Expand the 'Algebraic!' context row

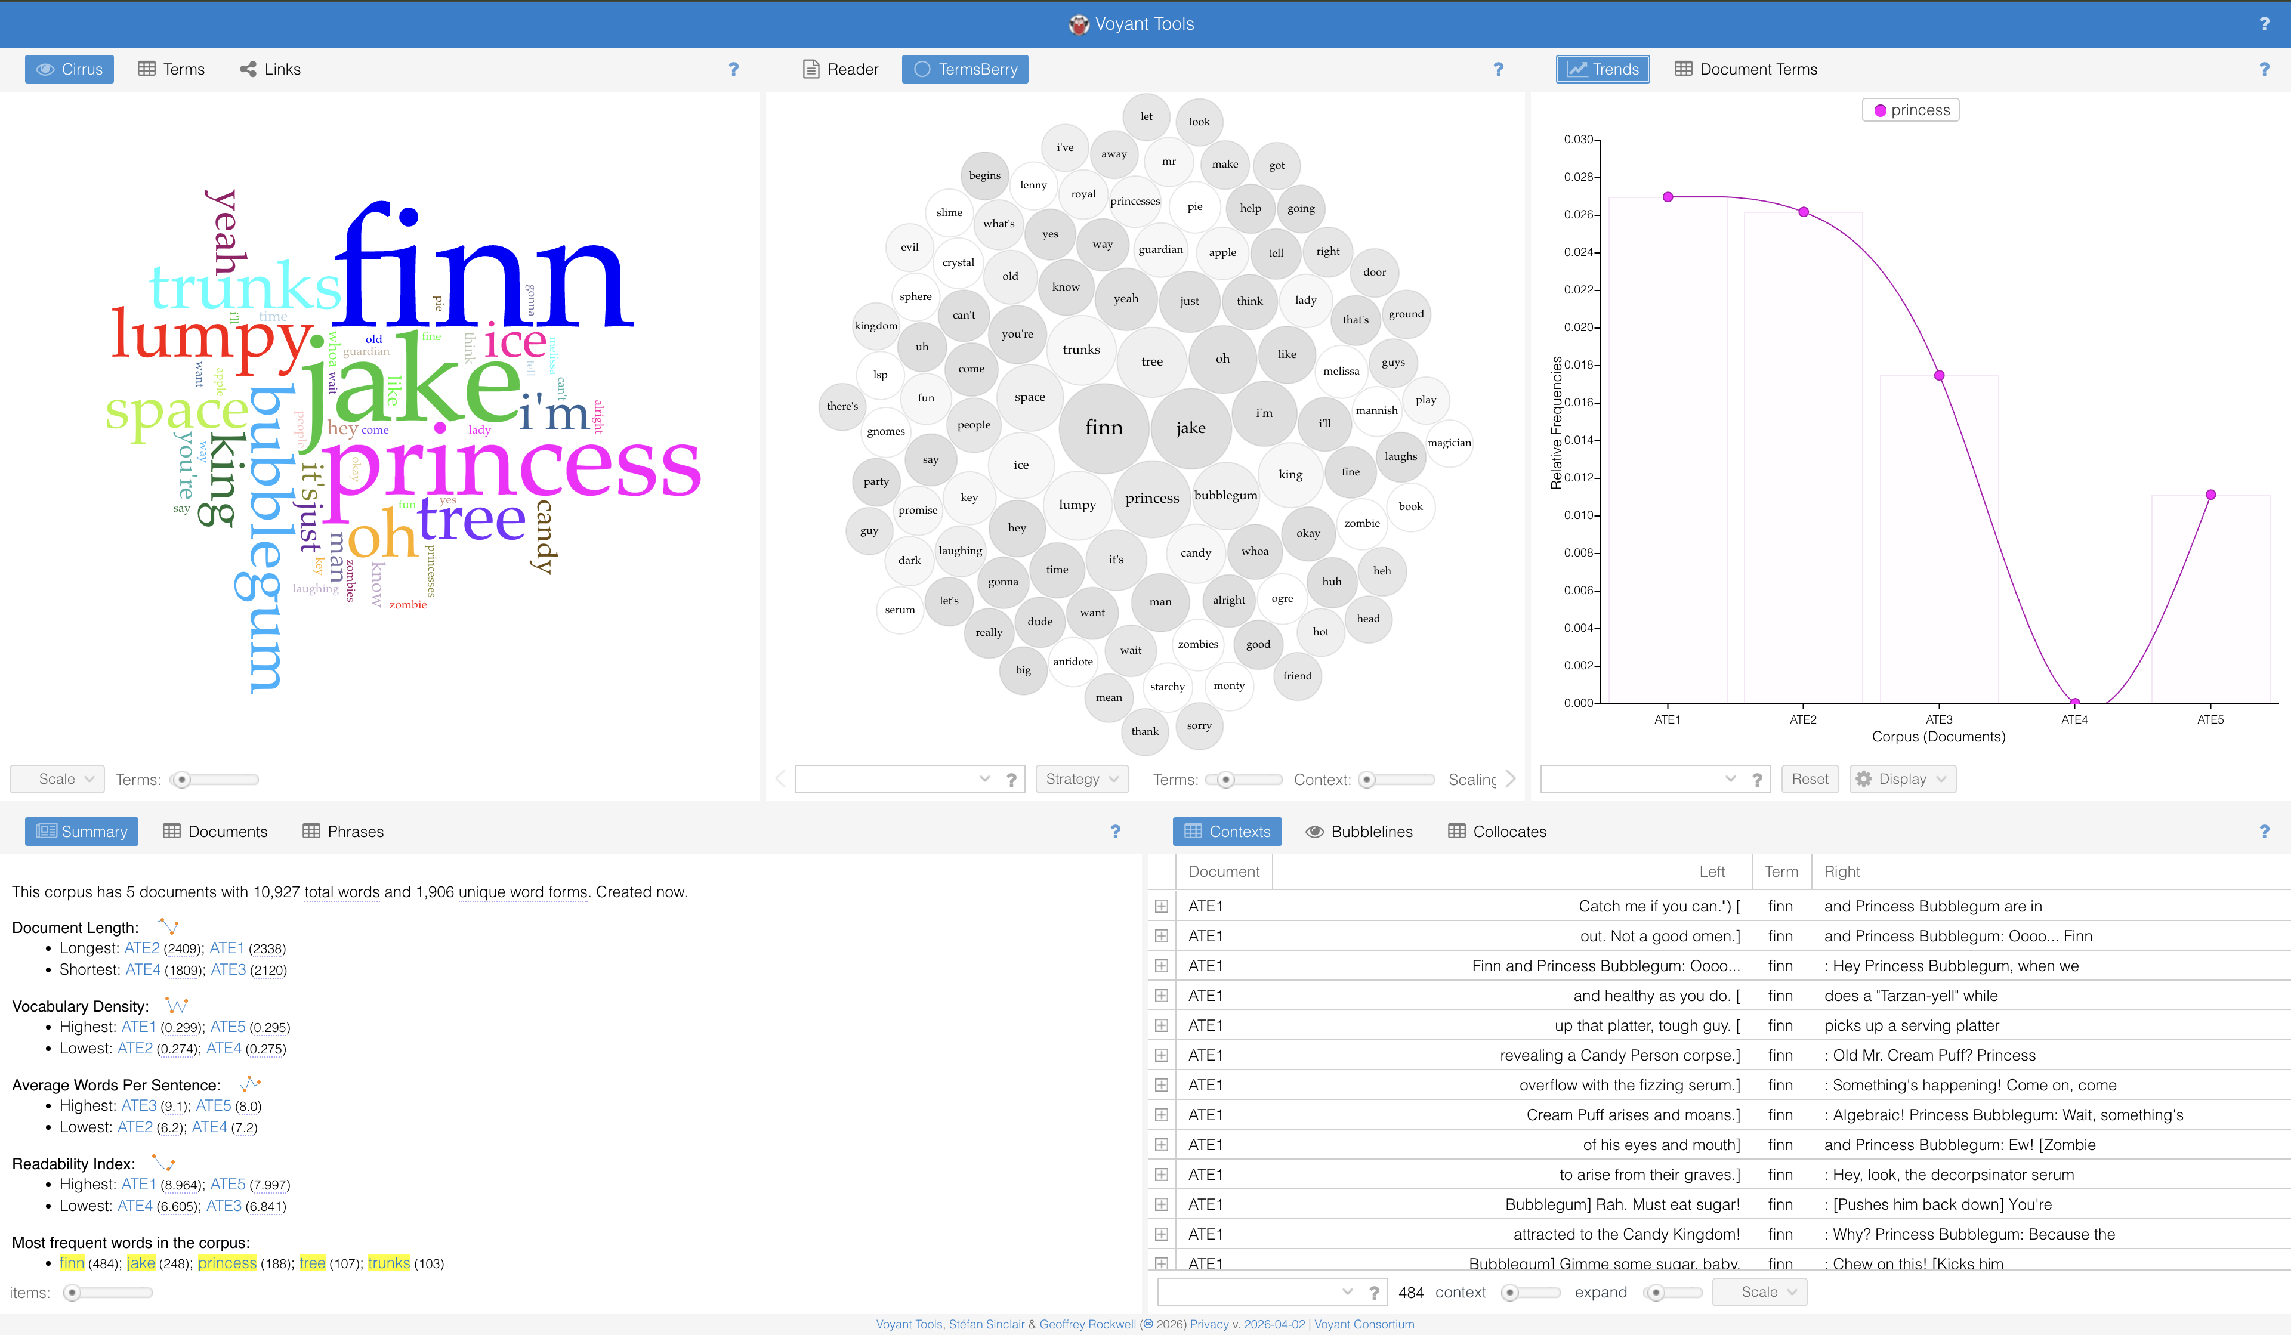[1161, 1115]
